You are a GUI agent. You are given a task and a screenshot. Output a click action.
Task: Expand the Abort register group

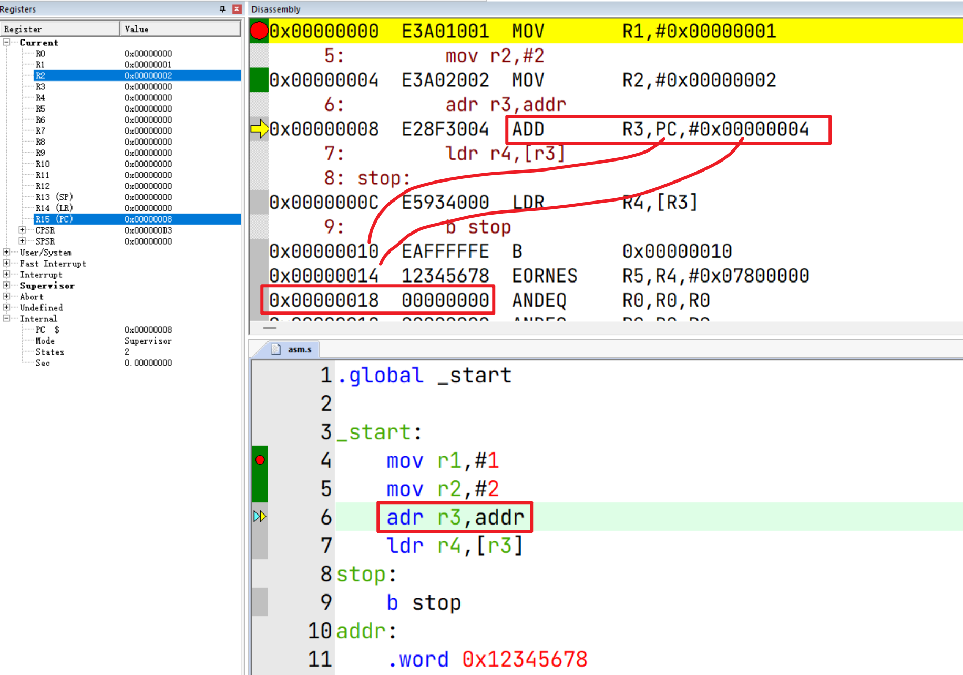click(6, 296)
